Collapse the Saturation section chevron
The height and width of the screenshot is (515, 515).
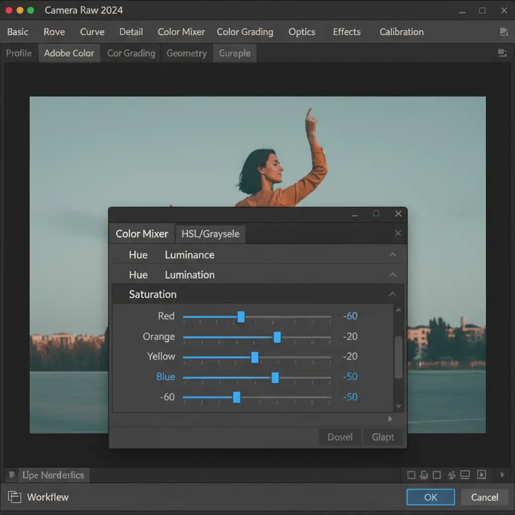[393, 295]
